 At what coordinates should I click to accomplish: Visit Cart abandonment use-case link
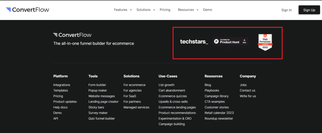pos(172,91)
